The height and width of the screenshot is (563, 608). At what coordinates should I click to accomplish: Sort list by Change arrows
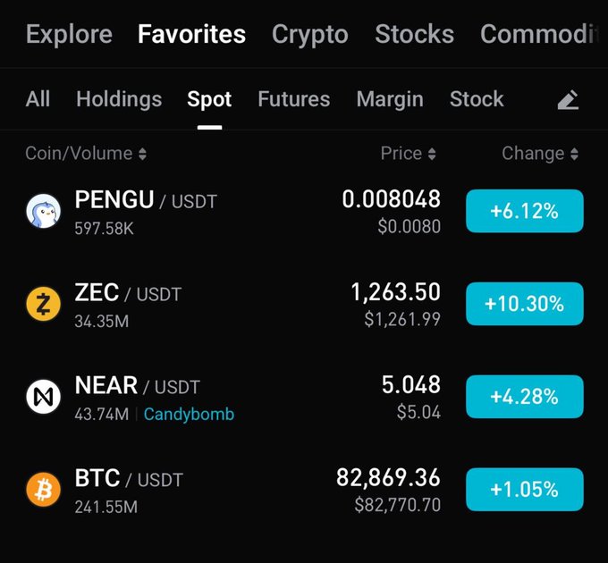tap(574, 154)
